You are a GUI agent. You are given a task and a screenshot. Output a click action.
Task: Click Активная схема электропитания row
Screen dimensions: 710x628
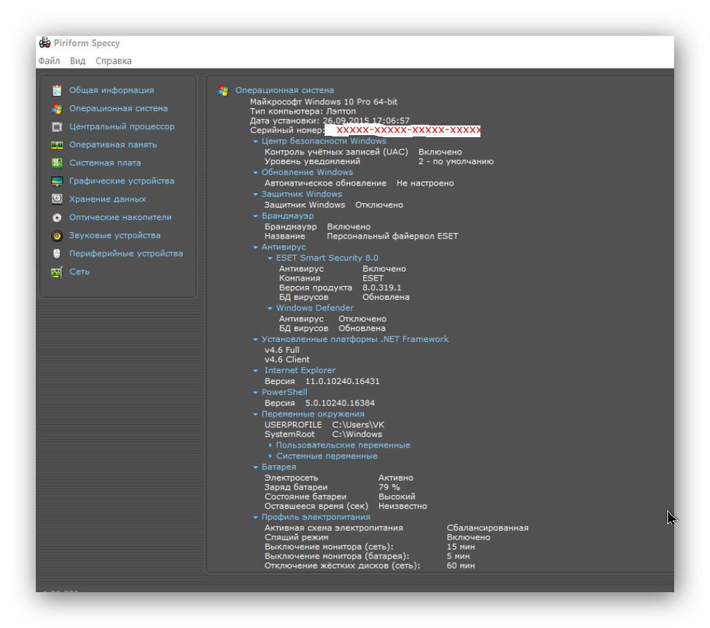pyautogui.click(x=396, y=528)
